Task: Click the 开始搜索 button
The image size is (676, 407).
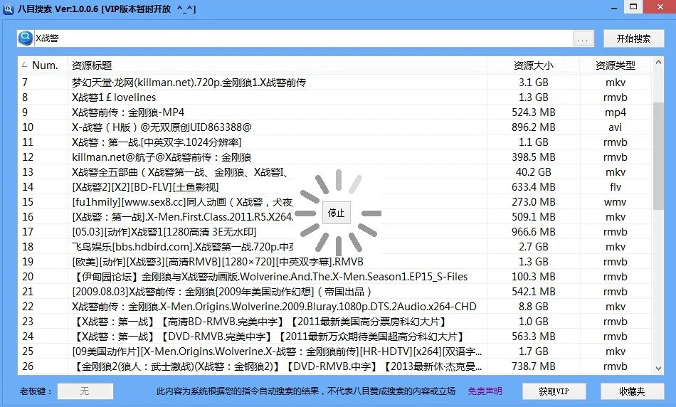Action: tap(633, 39)
